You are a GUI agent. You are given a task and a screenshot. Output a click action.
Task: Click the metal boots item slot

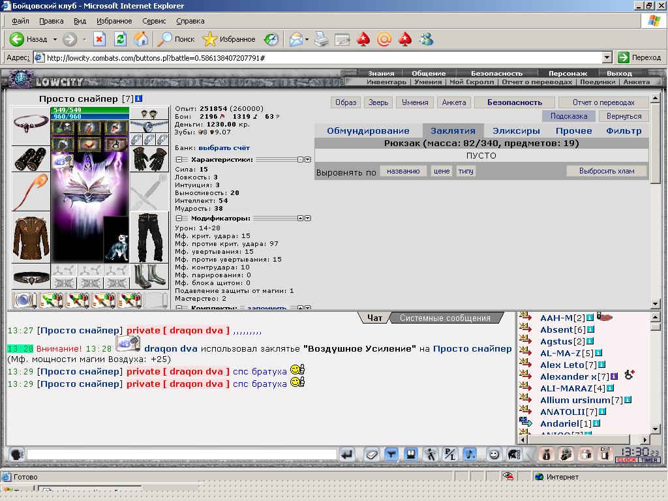tap(149, 276)
